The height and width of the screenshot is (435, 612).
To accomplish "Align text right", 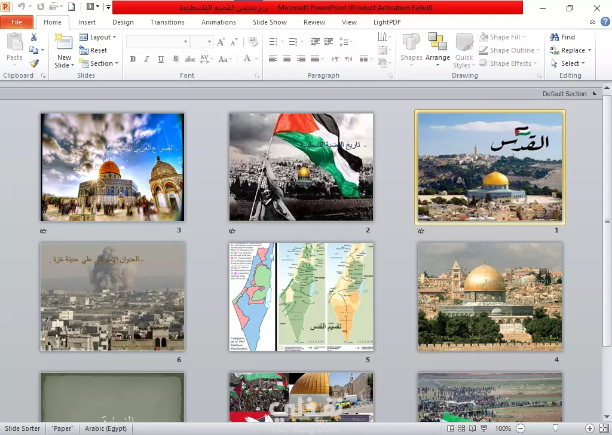I will pyautogui.click(x=301, y=59).
